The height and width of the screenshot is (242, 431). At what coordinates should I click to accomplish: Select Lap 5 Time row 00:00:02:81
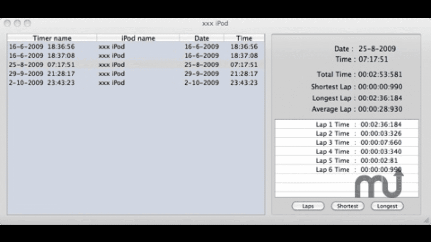click(x=347, y=161)
